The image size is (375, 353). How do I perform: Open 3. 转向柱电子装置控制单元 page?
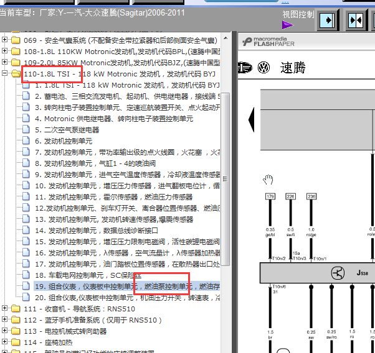[x=127, y=108]
